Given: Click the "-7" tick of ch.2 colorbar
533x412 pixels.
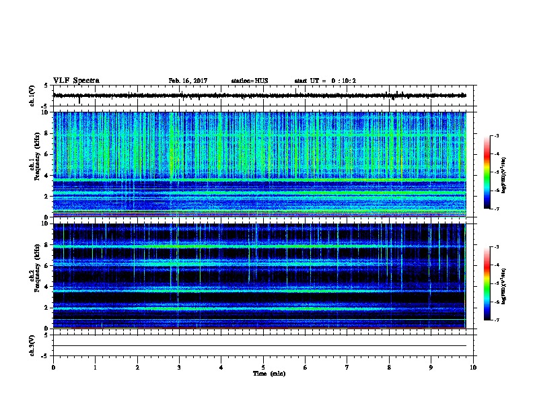Looking at the screenshot, I should coord(496,320).
